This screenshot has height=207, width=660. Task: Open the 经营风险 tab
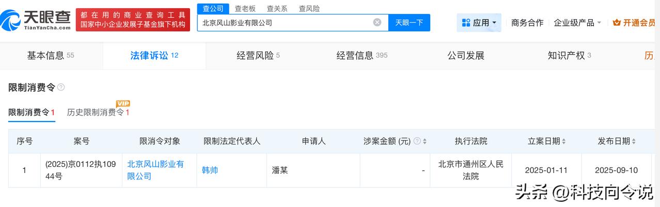tap(258, 56)
